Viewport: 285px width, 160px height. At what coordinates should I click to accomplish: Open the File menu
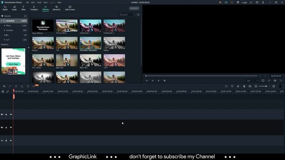tap(28, 3)
